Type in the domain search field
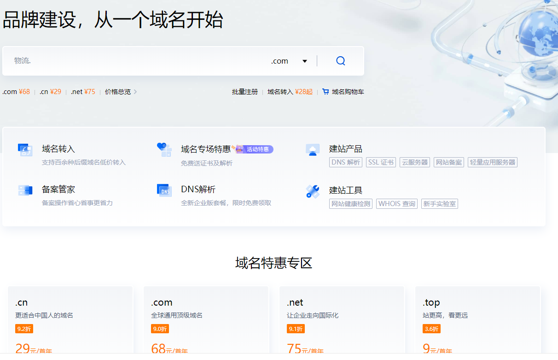Image resolution: width=558 pixels, height=360 pixels. (138, 61)
